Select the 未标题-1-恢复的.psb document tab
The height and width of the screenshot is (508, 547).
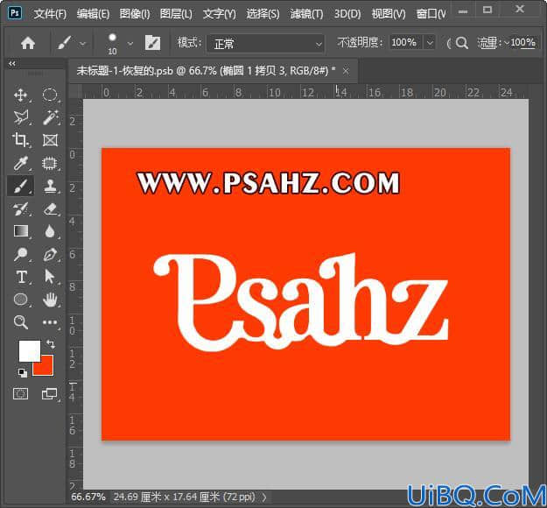pyautogui.click(x=206, y=71)
